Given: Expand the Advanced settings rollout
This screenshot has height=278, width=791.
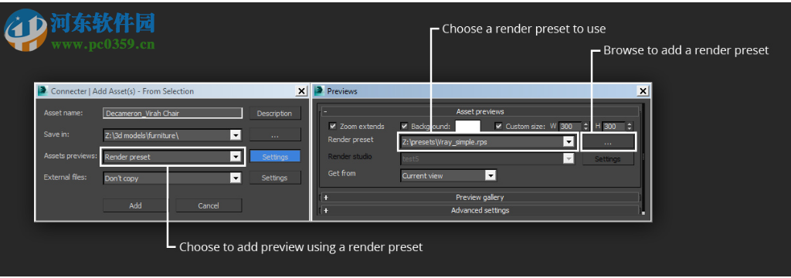Looking at the screenshot, I should pyautogui.click(x=480, y=210).
